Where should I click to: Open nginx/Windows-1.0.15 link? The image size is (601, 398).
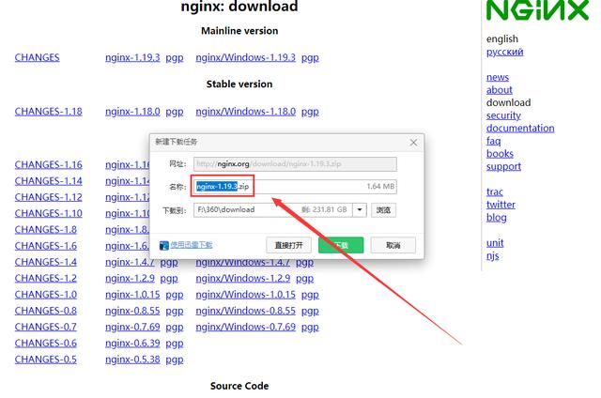coord(246,295)
